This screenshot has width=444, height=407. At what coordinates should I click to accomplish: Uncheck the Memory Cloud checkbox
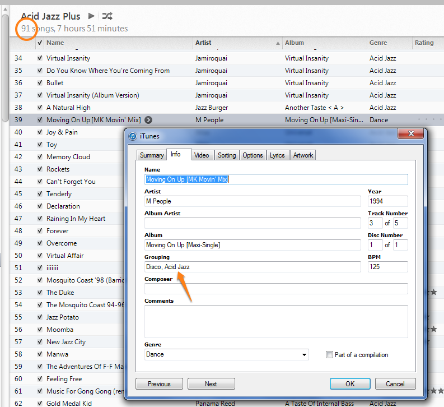(40, 157)
